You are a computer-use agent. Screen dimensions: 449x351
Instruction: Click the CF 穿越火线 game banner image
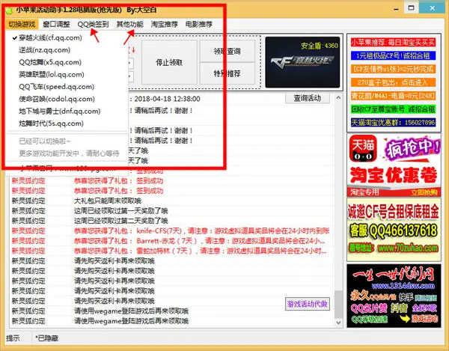tap(302, 62)
